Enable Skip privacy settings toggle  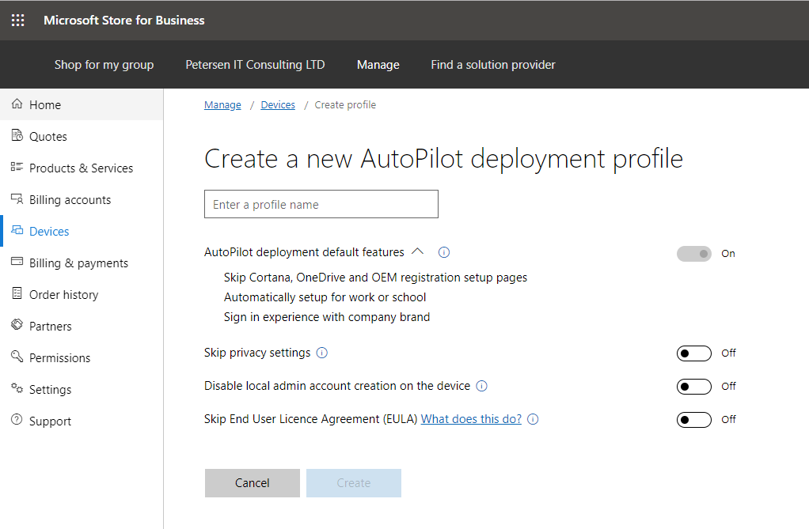[x=694, y=353]
